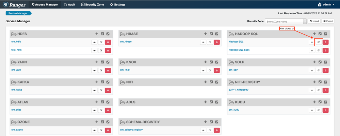
Task: Open the test_hdfs service link
Action: (16, 50)
